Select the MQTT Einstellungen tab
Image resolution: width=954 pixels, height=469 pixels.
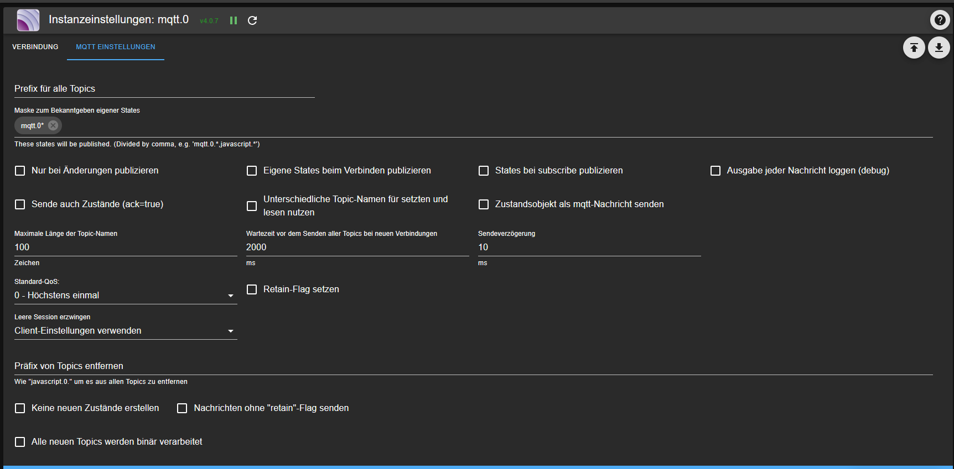pos(116,47)
